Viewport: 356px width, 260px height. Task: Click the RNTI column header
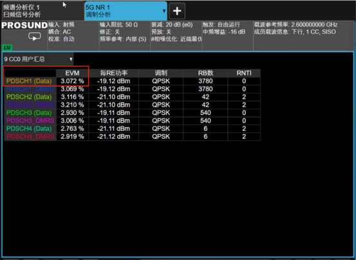[x=244, y=73]
